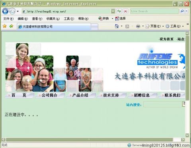Click the horizontal scrollbar thumb

(x=90, y=139)
